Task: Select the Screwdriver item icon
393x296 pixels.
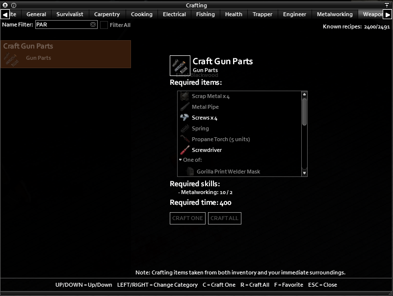Action: pos(184,150)
